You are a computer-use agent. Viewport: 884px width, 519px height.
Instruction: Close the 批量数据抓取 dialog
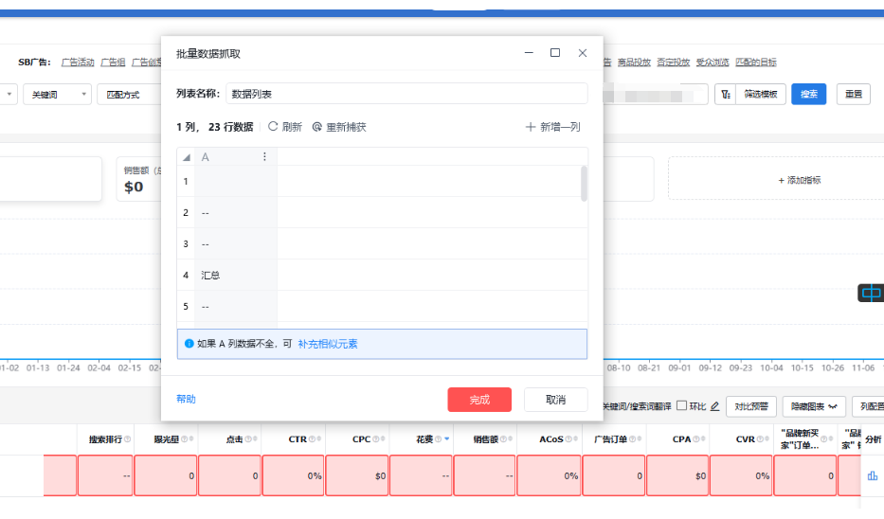583,52
